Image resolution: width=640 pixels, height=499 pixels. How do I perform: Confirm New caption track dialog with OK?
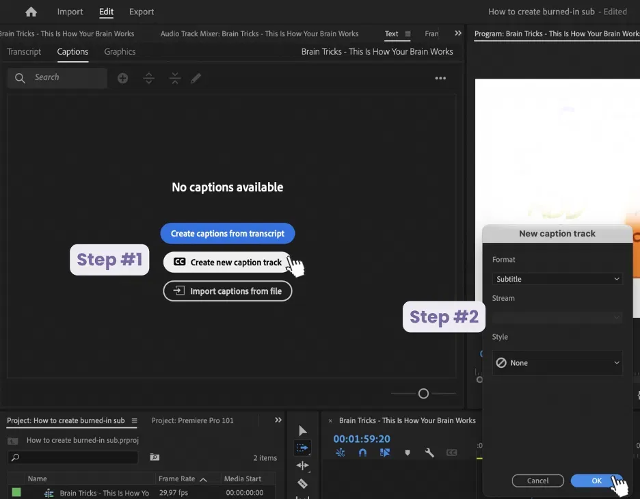click(596, 481)
